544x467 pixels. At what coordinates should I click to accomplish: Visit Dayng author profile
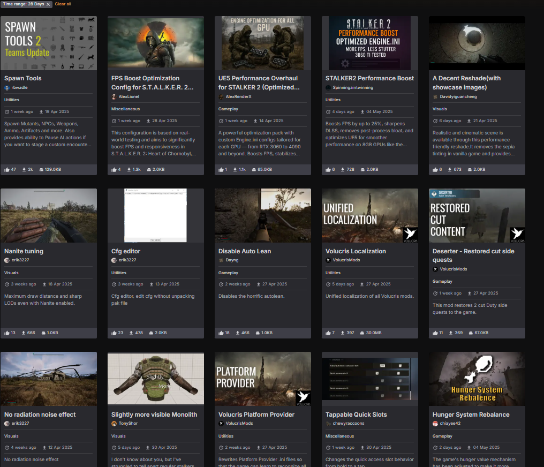point(232,260)
